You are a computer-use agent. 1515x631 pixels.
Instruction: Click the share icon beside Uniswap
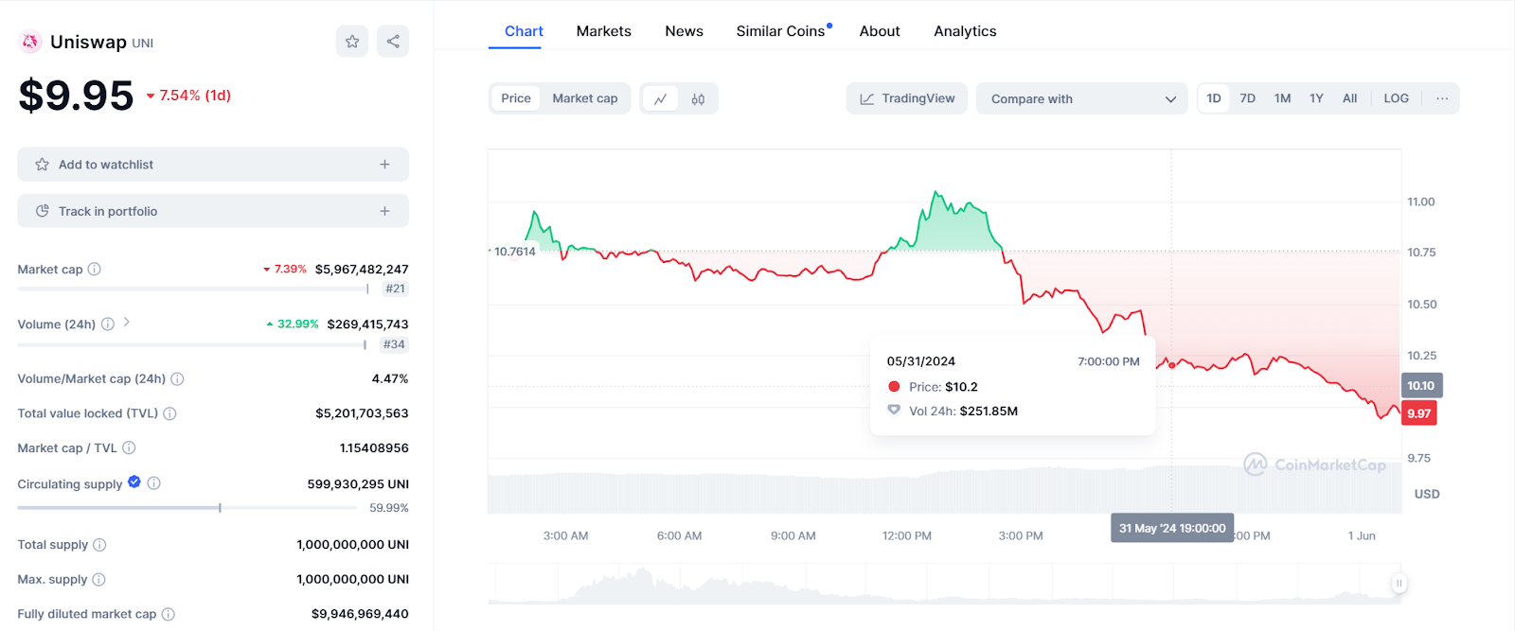click(x=393, y=41)
